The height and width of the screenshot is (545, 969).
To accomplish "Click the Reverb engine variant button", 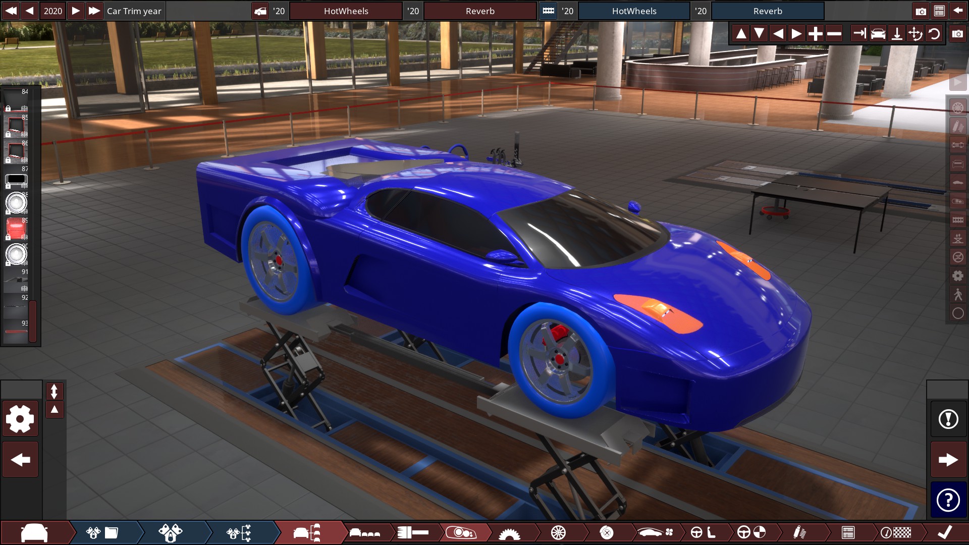I will click(x=767, y=11).
